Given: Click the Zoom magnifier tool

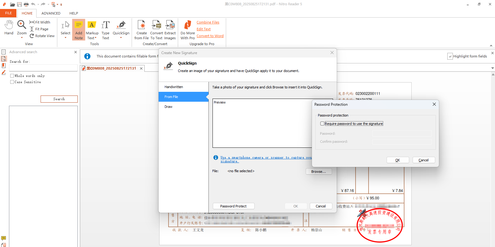Looking at the screenshot, I should pyautogui.click(x=22, y=25).
